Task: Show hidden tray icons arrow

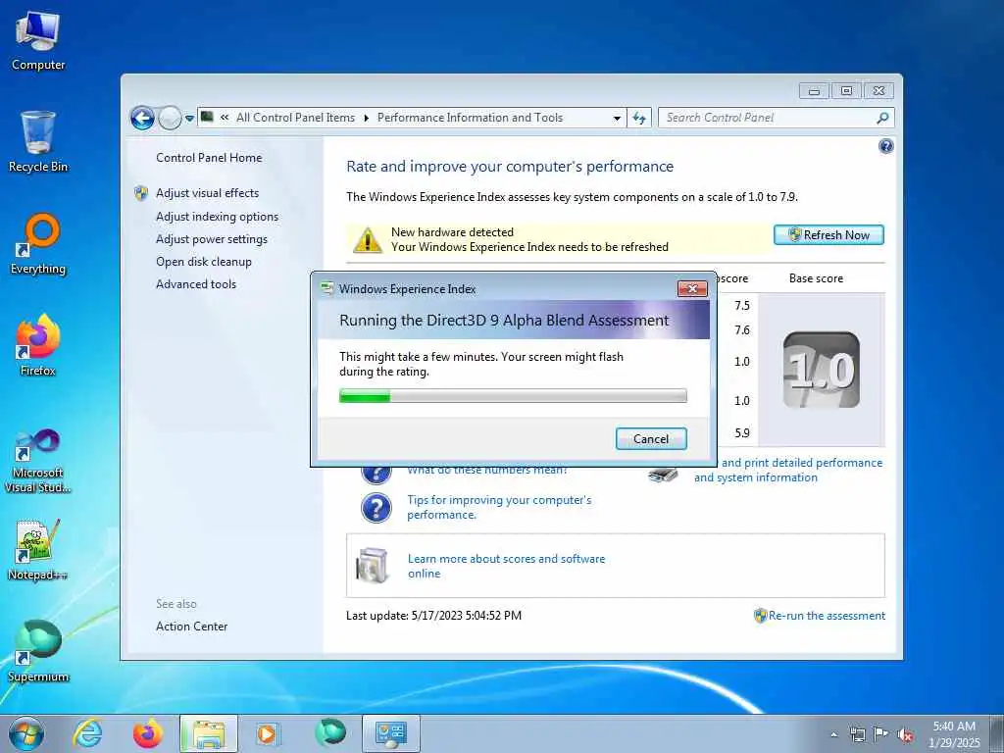Action: click(x=834, y=735)
